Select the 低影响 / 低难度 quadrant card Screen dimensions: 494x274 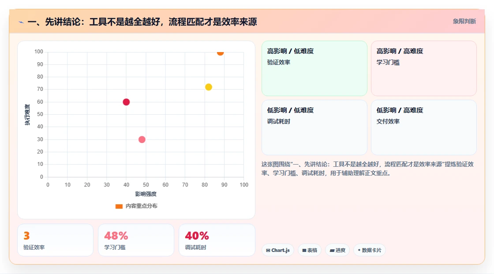314,128
